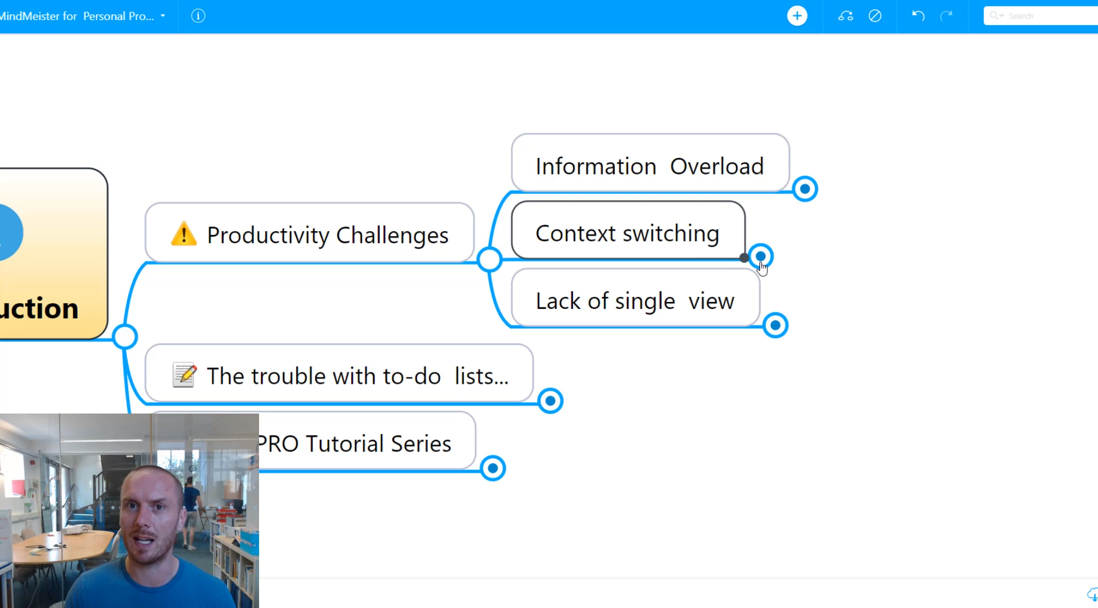Viewport: 1098px width, 608px height.
Task: Undo the last action
Action: [x=918, y=15]
